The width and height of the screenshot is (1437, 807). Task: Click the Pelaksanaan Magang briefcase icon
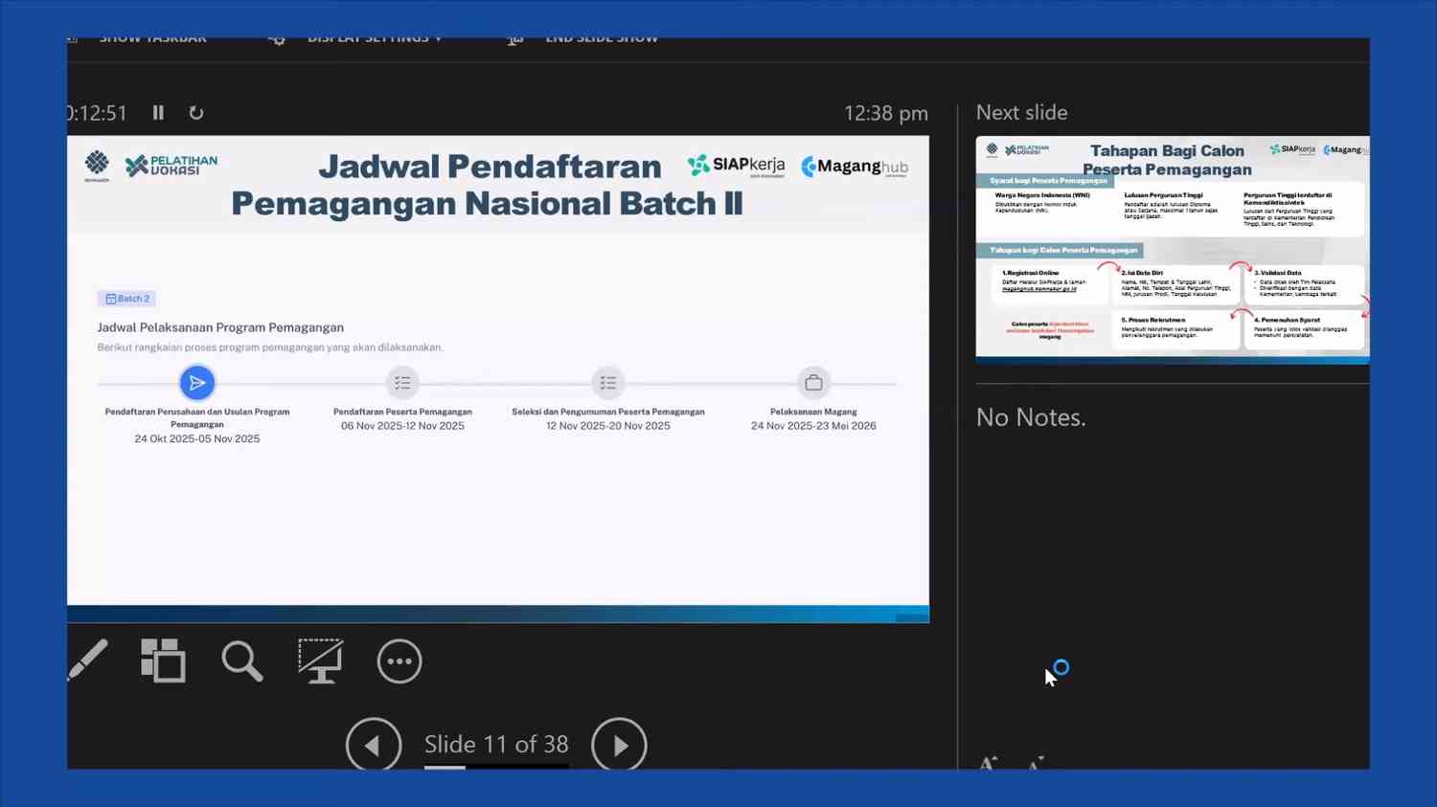point(813,383)
